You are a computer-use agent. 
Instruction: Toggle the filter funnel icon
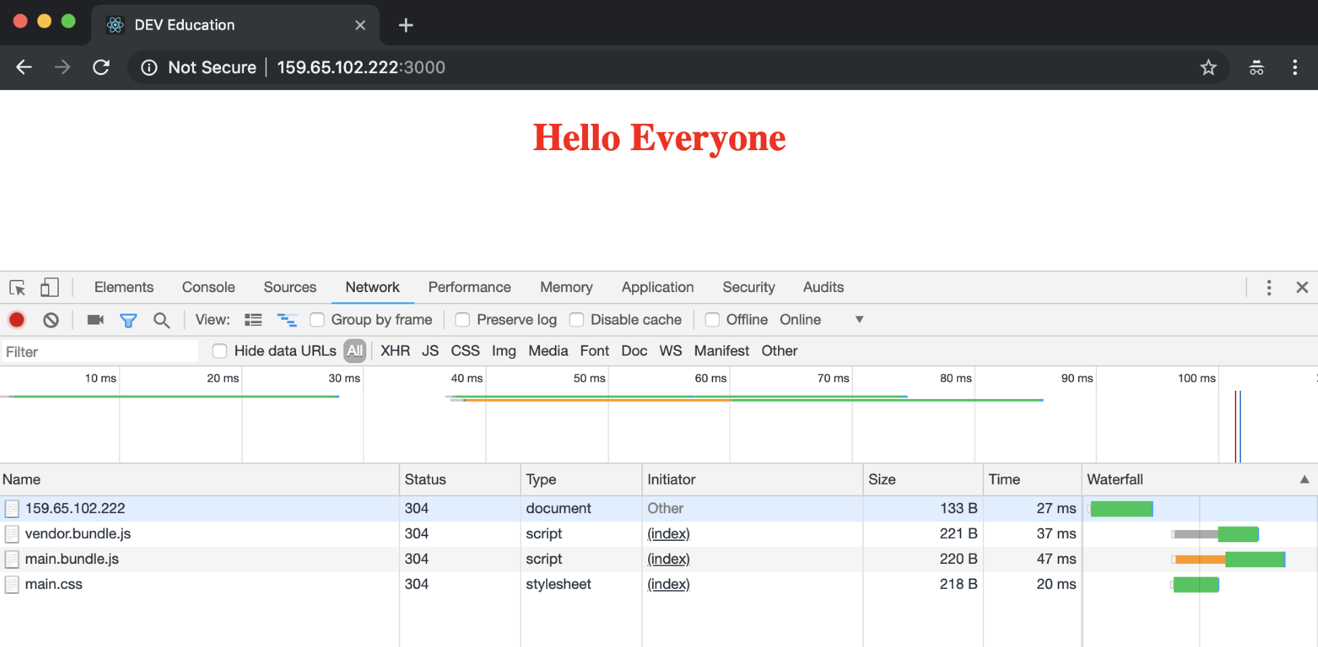128,320
